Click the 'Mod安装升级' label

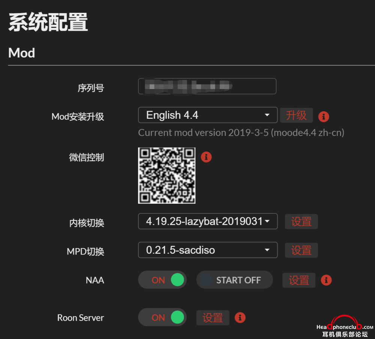(78, 117)
